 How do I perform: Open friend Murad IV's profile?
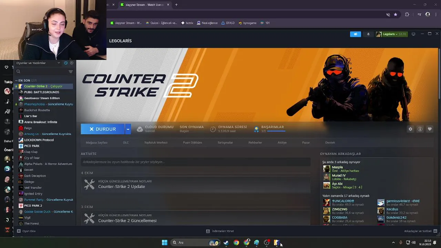339,176
